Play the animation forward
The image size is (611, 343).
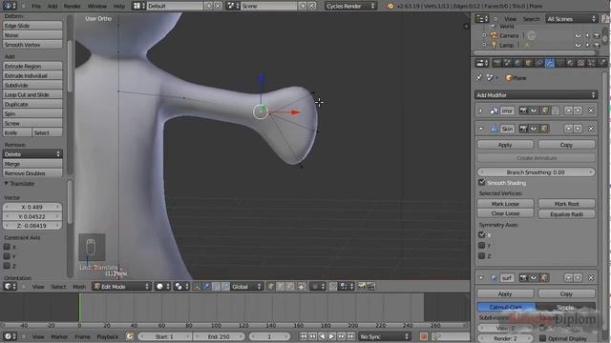click(x=331, y=336)
